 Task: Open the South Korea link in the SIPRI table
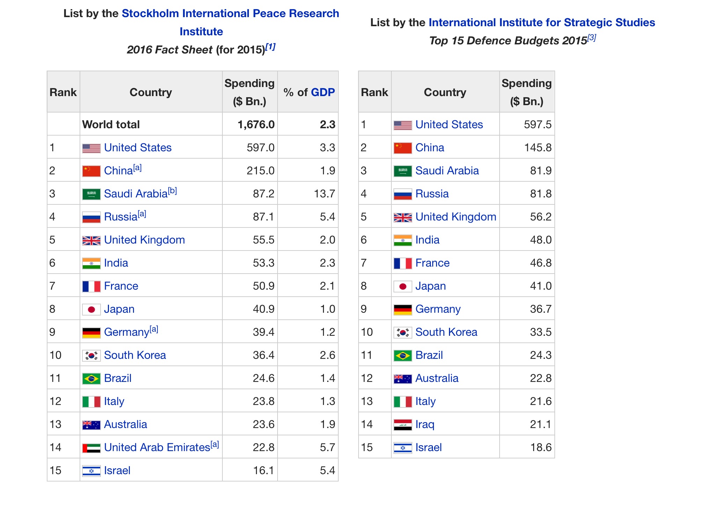(135, 355)
